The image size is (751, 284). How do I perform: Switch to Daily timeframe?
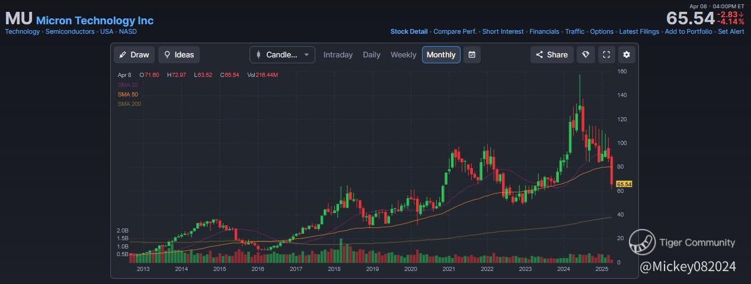372,54
